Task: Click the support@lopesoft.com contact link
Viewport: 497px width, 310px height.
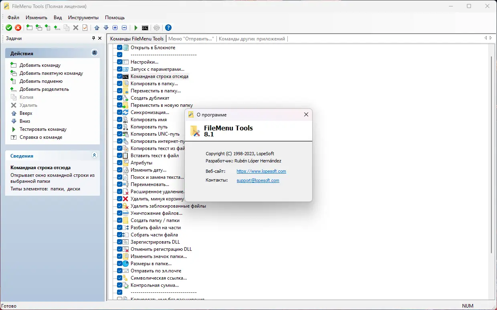Action: (x=258, y=180)
